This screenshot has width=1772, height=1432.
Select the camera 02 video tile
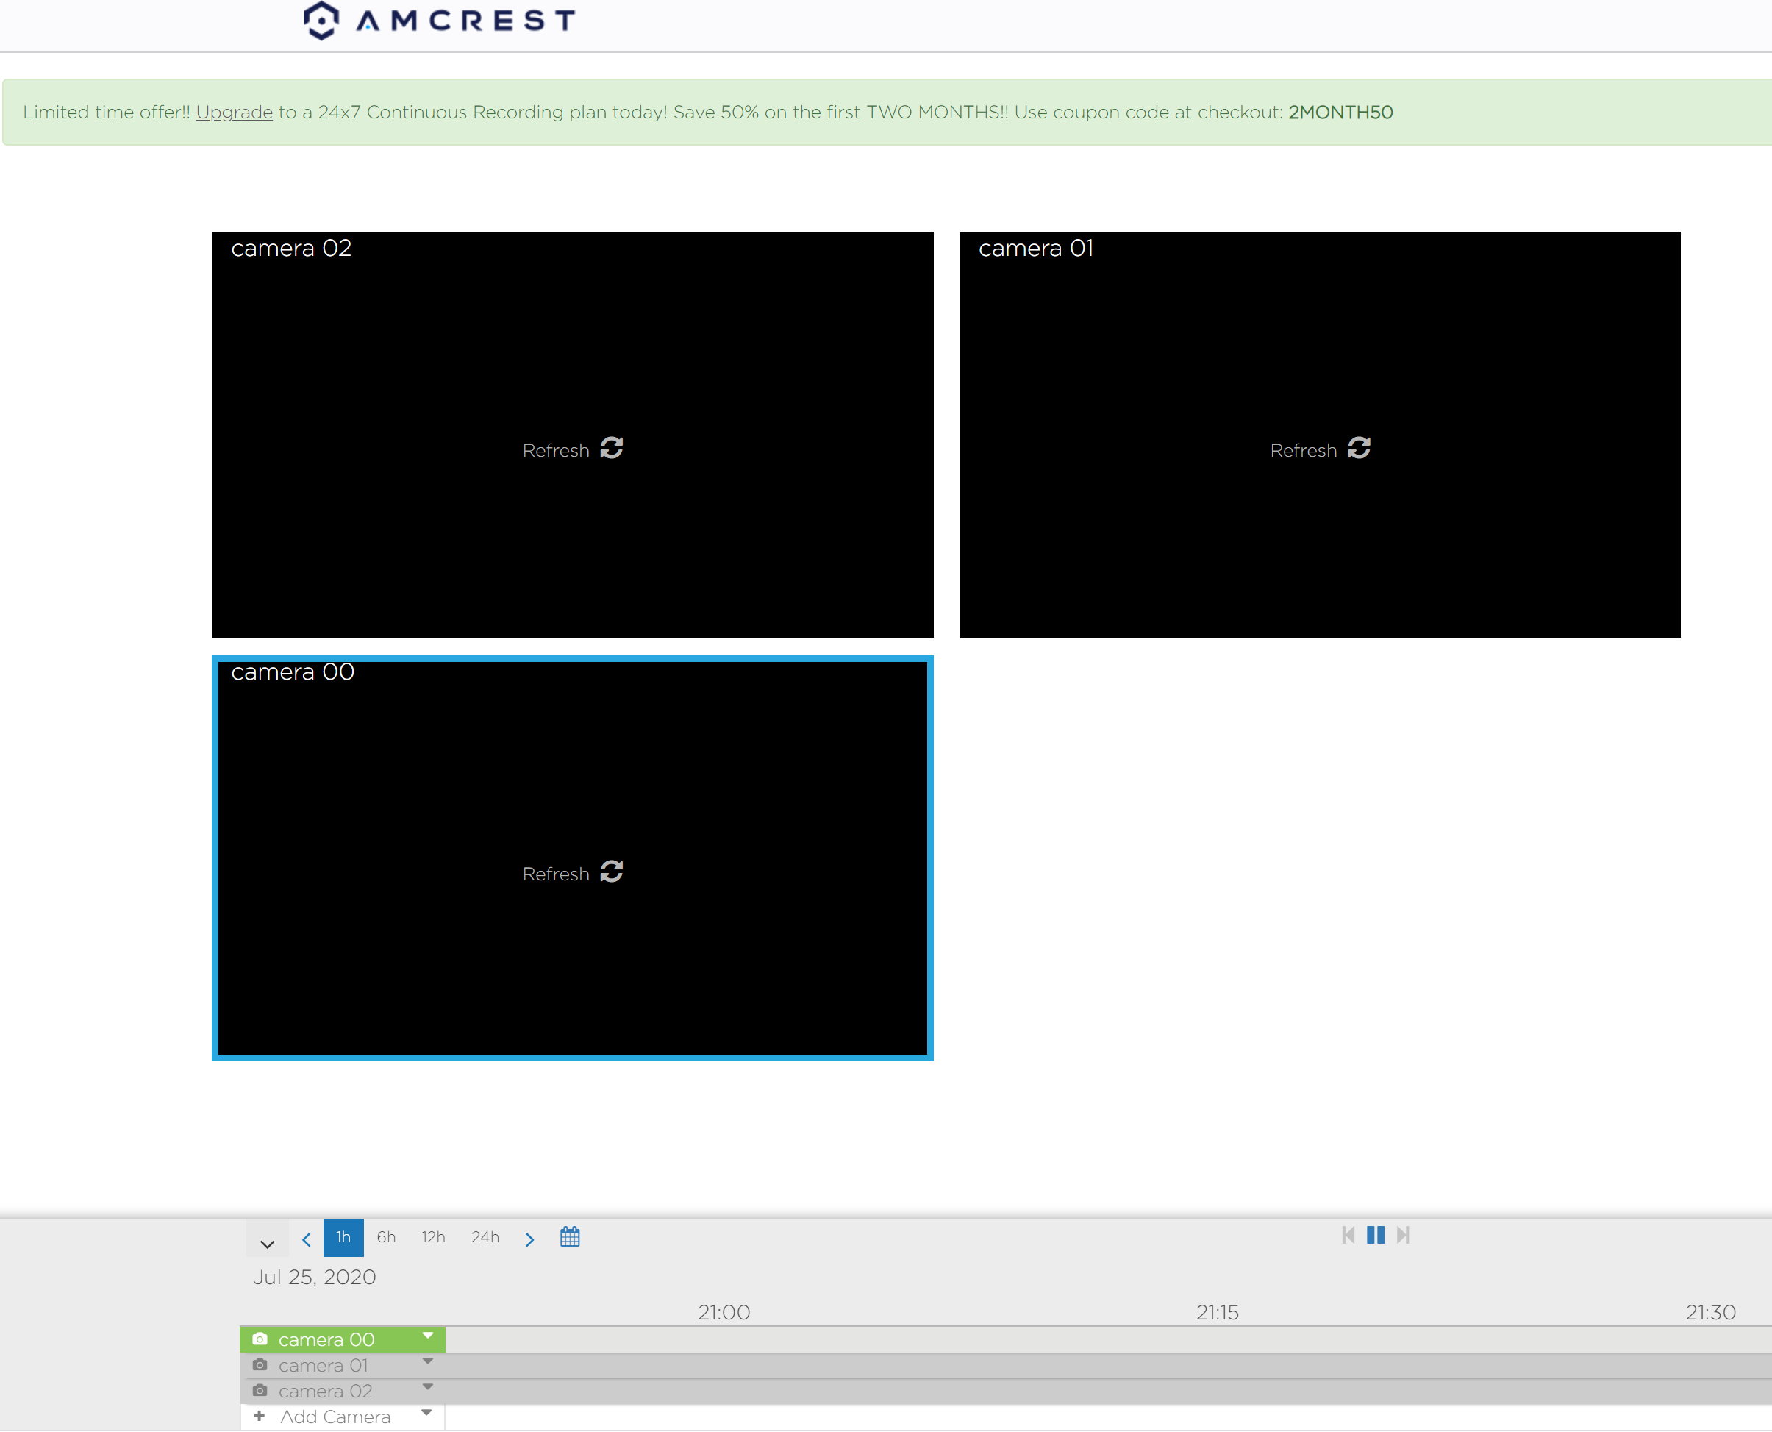[572, 435]
